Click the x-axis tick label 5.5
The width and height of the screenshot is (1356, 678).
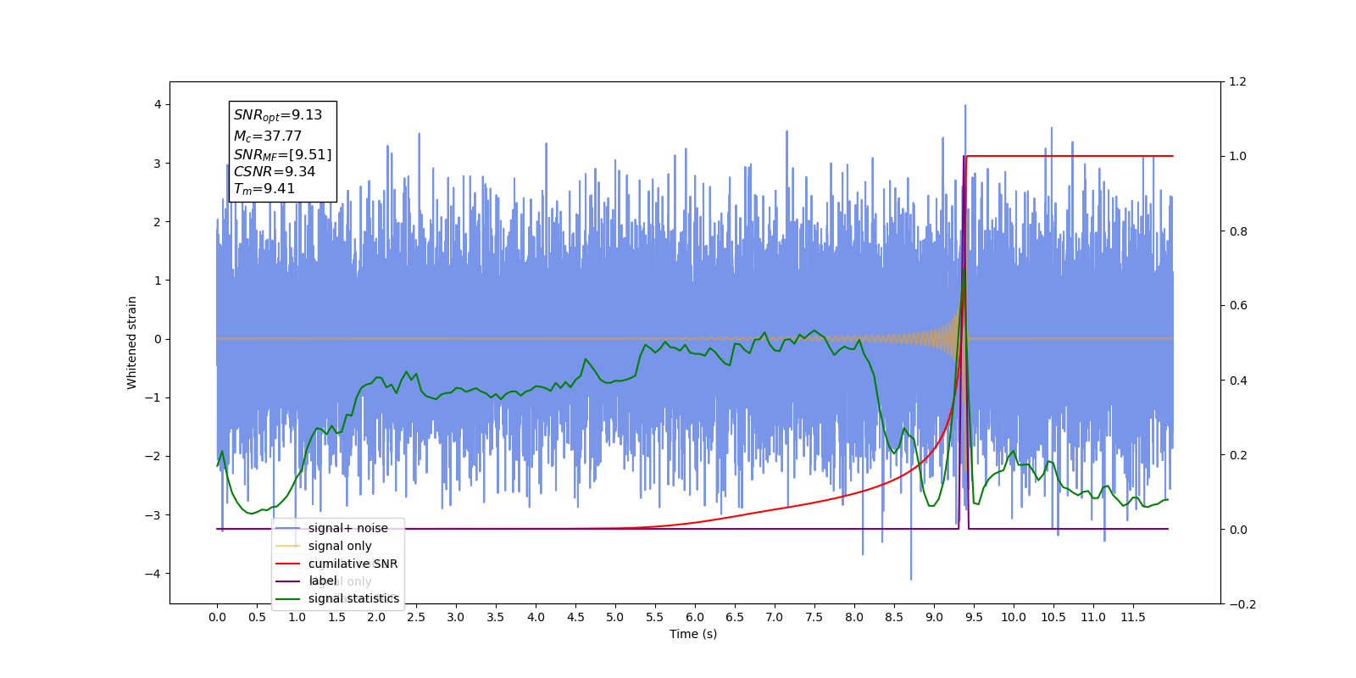pyautogui.click(x=655, y=617)
